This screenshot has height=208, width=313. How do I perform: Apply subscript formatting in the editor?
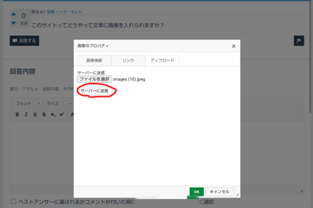pos(53,115)
